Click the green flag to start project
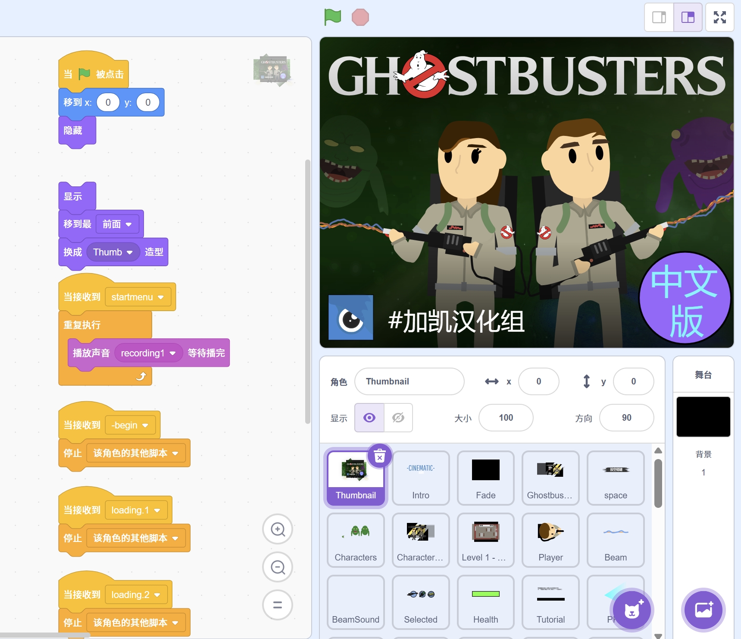The width and height of the screenshot is (741, 639). coord(332,17)
